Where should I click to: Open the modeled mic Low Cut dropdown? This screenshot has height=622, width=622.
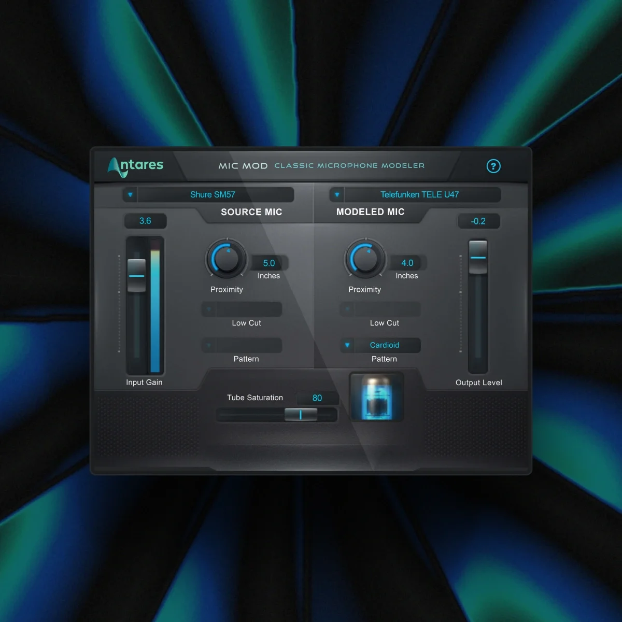[x=380, y=309]
